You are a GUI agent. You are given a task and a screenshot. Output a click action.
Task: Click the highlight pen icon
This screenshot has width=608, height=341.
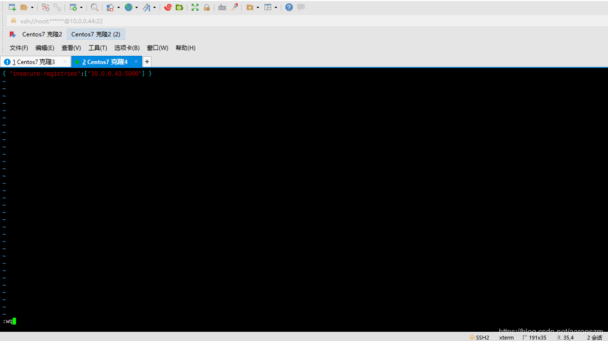[x=234, y=7]
